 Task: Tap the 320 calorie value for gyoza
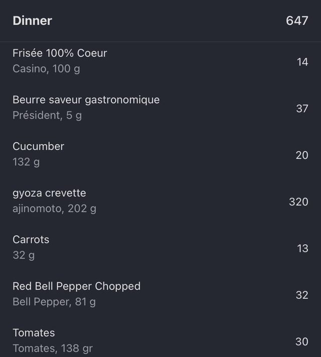(298, 202)
